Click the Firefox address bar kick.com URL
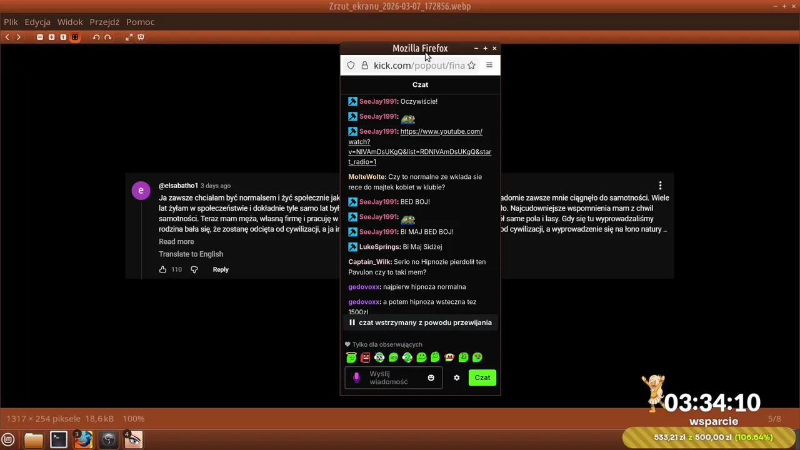This screenshot has height=450, width=800. coord(419,66)
